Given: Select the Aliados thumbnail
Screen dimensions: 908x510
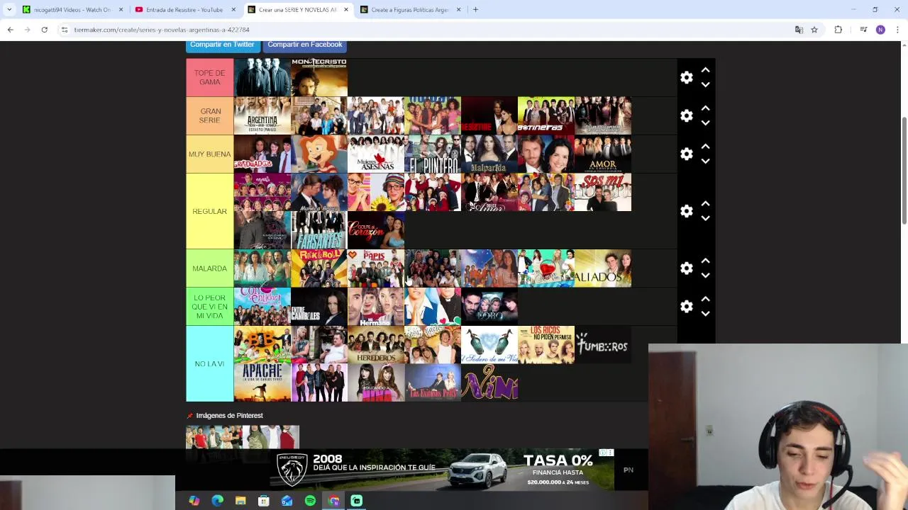Looking at the screenshot, I should point(603,268).
